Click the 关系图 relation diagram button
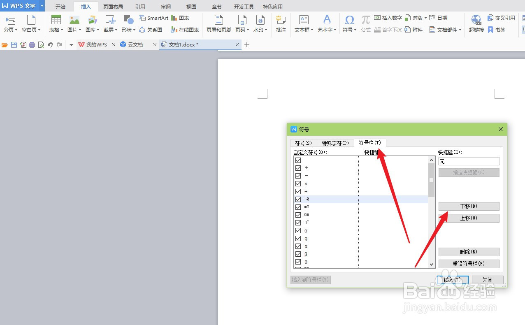 click(151, 30)
